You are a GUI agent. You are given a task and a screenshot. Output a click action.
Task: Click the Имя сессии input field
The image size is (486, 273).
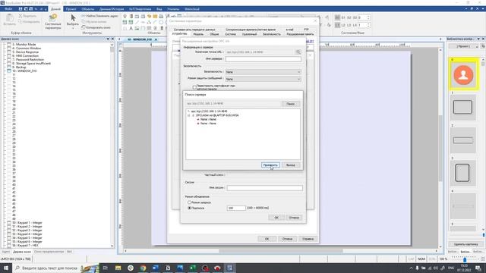pos(264,188)
